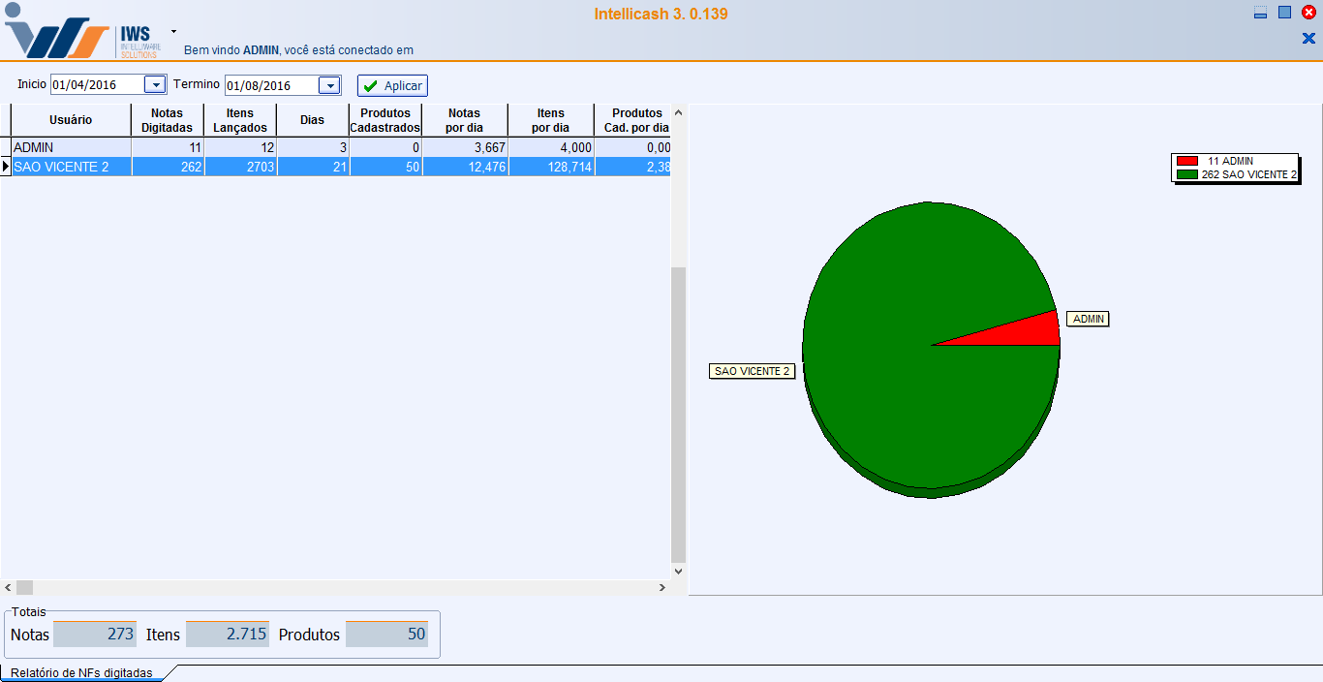Click the Itens Lançados column header

tap(240, 120)
